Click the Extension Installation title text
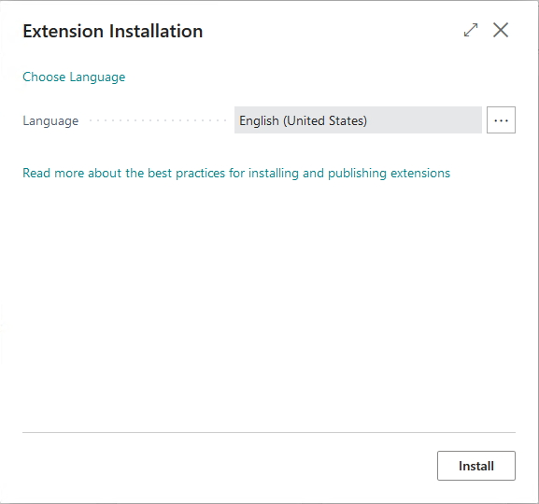Image resolution: width=539 pixels, height=504 pixels. (x=113, y=31)
